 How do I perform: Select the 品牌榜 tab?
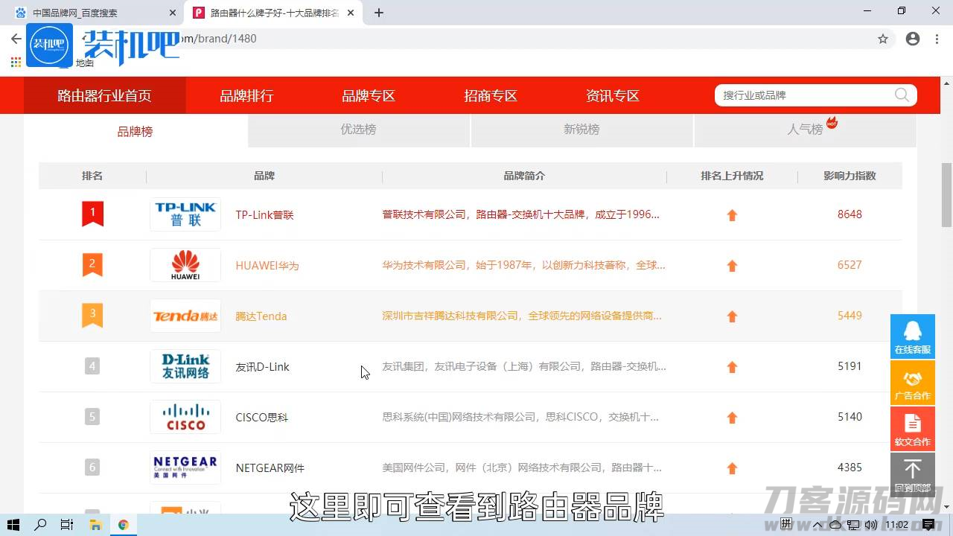pyautogui.click(x=135, y=131)
